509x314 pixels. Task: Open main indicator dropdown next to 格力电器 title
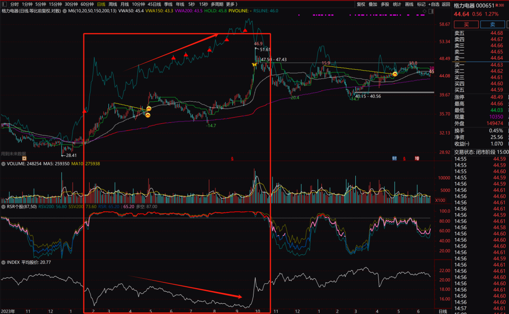[x=65, y=11]
